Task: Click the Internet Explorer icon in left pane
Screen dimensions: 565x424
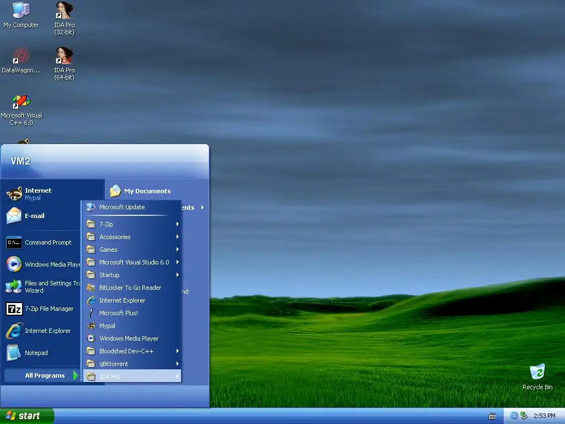Action: tap(14, 331)
